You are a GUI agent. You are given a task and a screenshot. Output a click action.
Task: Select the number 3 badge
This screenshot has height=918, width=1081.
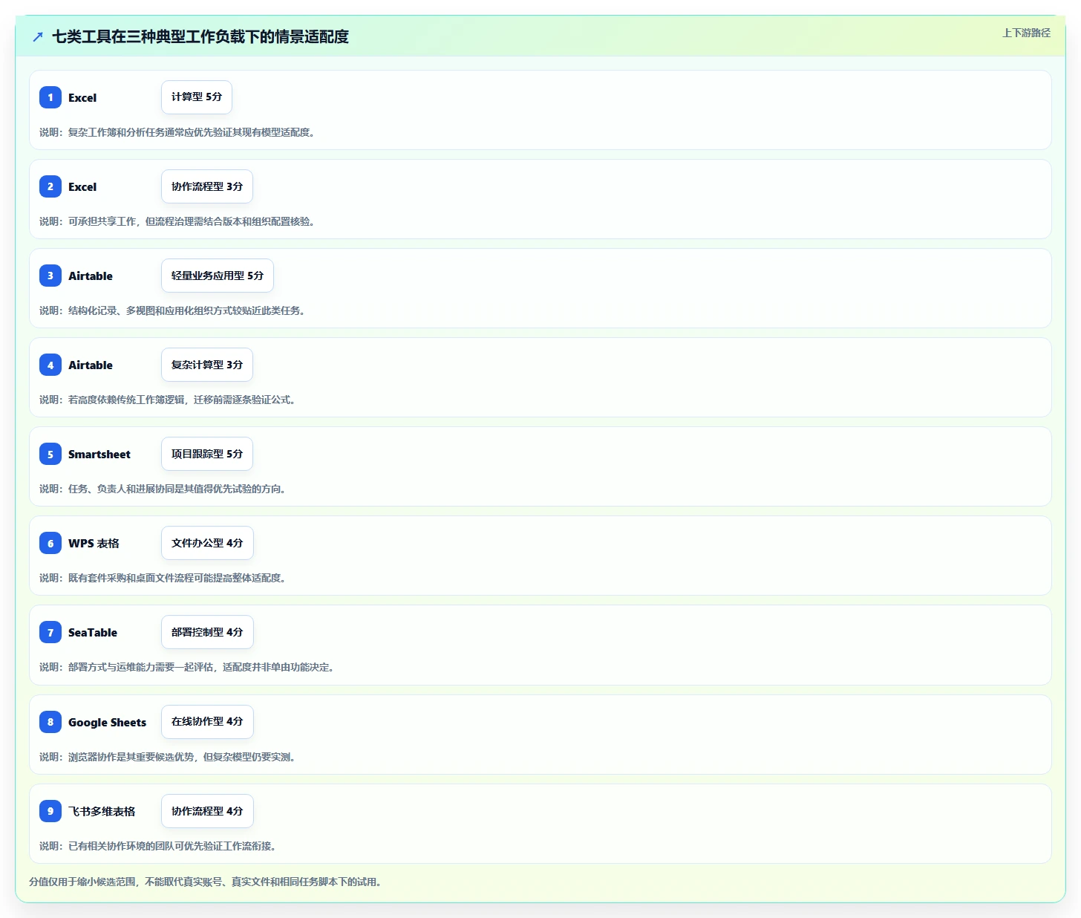(50, 276)
